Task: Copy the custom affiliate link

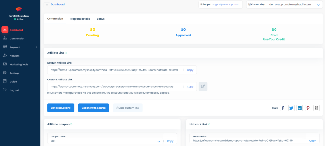Action: point(190,87)
